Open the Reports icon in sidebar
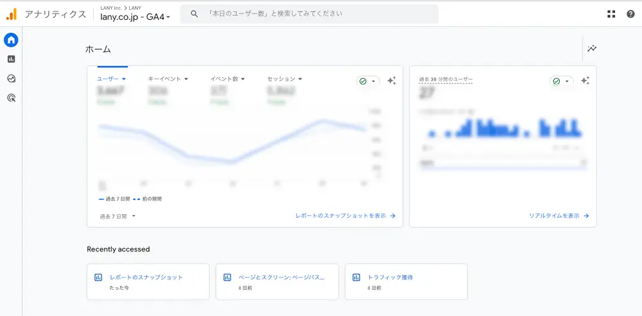 tap(11, 59)
